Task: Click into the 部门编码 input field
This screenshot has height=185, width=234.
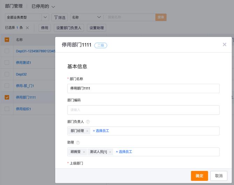Action: (143, 110)
